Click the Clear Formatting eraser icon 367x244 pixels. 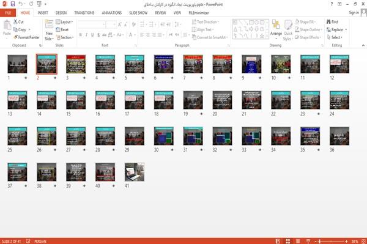click(x=133, y=24)
